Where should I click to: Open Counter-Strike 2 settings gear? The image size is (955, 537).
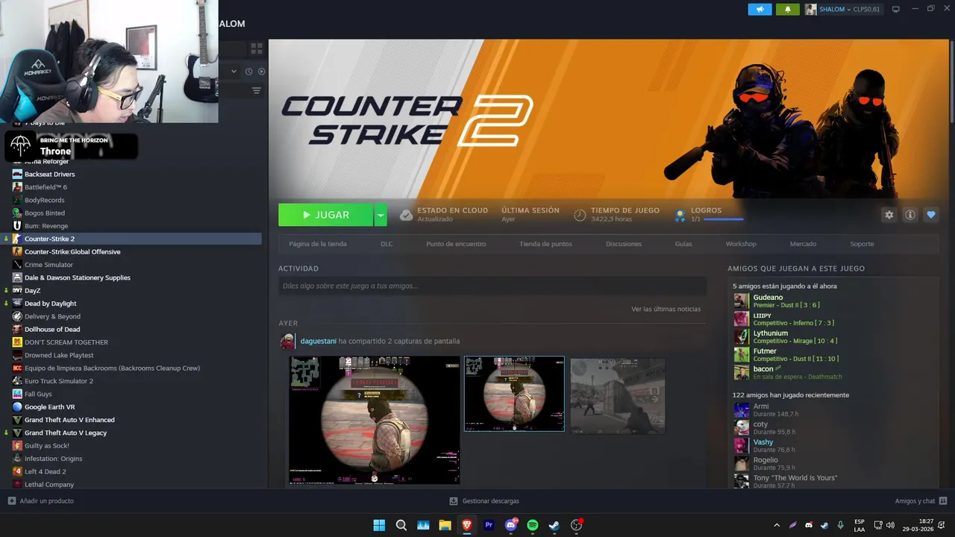tap(889, 215)
